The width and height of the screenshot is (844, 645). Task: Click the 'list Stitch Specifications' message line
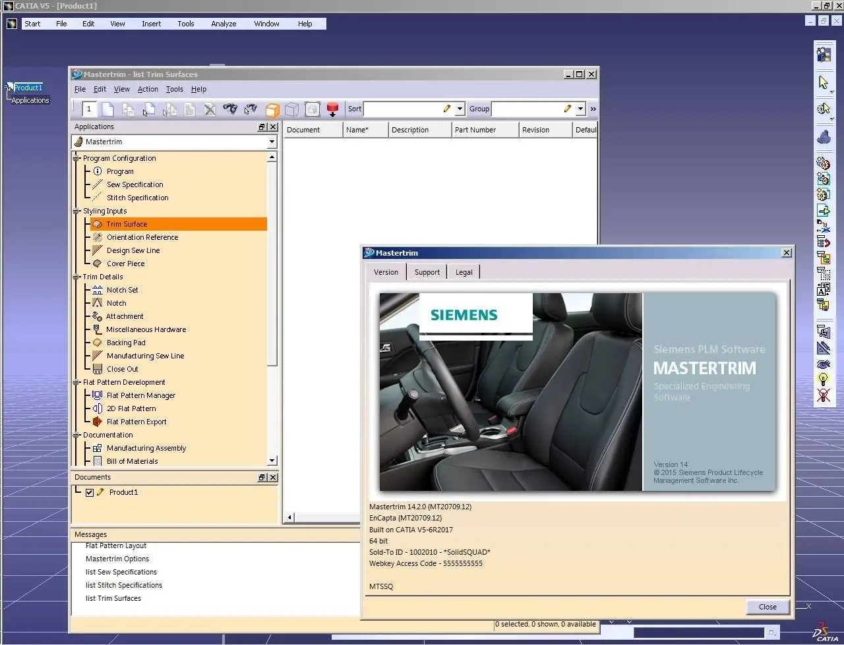[x=124, y=585]
